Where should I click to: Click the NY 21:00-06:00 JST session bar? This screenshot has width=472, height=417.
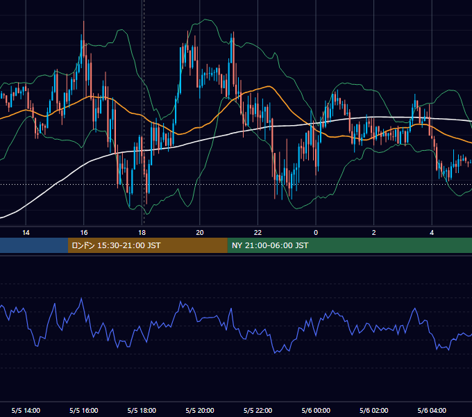point(349,245)
